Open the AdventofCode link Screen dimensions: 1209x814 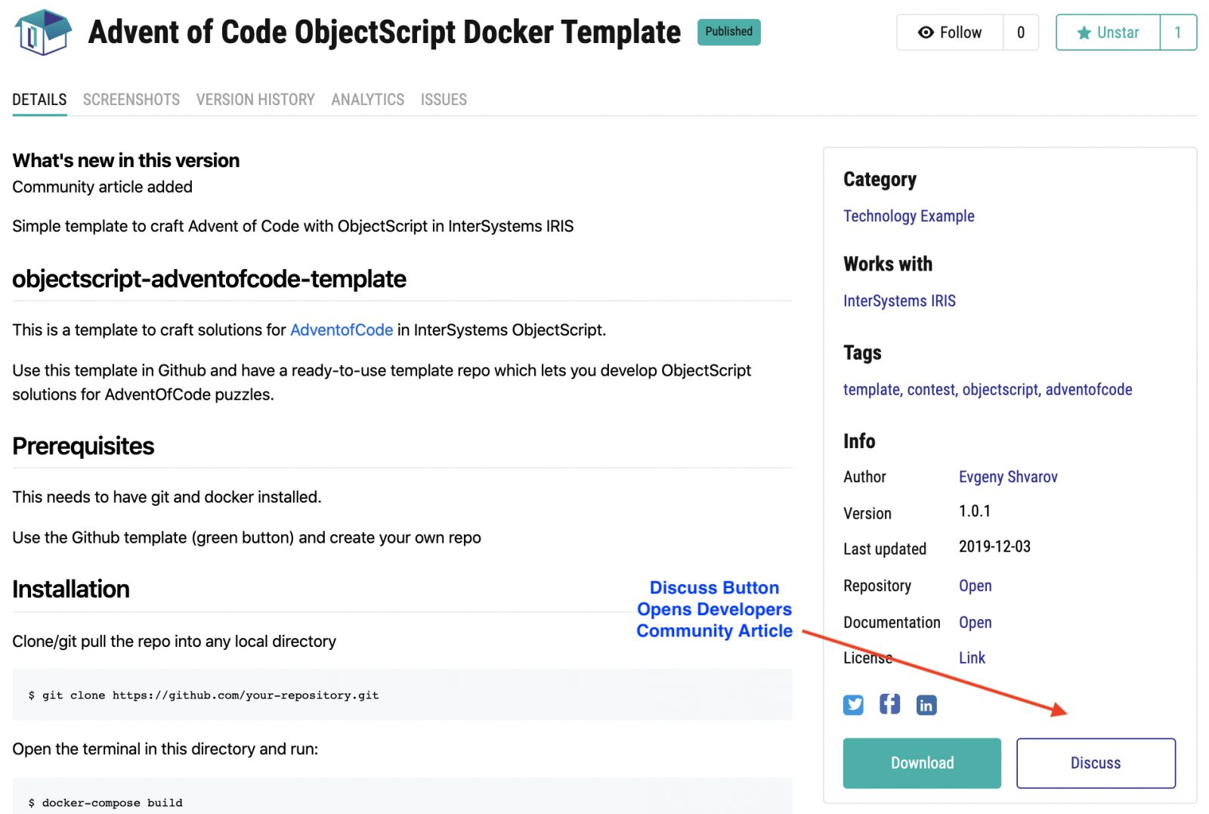point(342,330)
